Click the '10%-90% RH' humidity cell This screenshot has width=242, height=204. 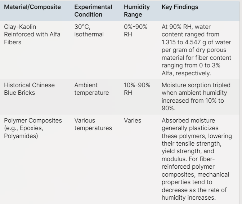click(x=137, y=89)
